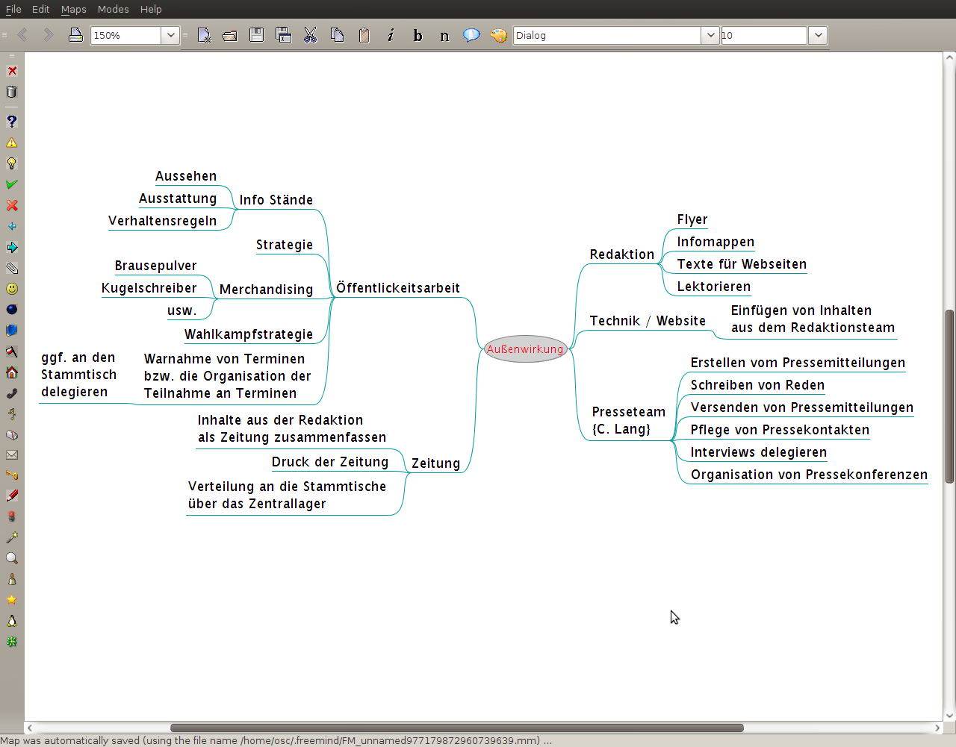The width and height of the screenshot is (956, 747).
Task: Click the home house icon
Action: pyautogui.click(x=11, y=372)
